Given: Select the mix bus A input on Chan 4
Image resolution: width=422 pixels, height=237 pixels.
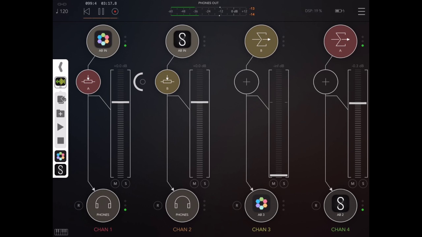Looking at the screenshot, I should 340,41.
